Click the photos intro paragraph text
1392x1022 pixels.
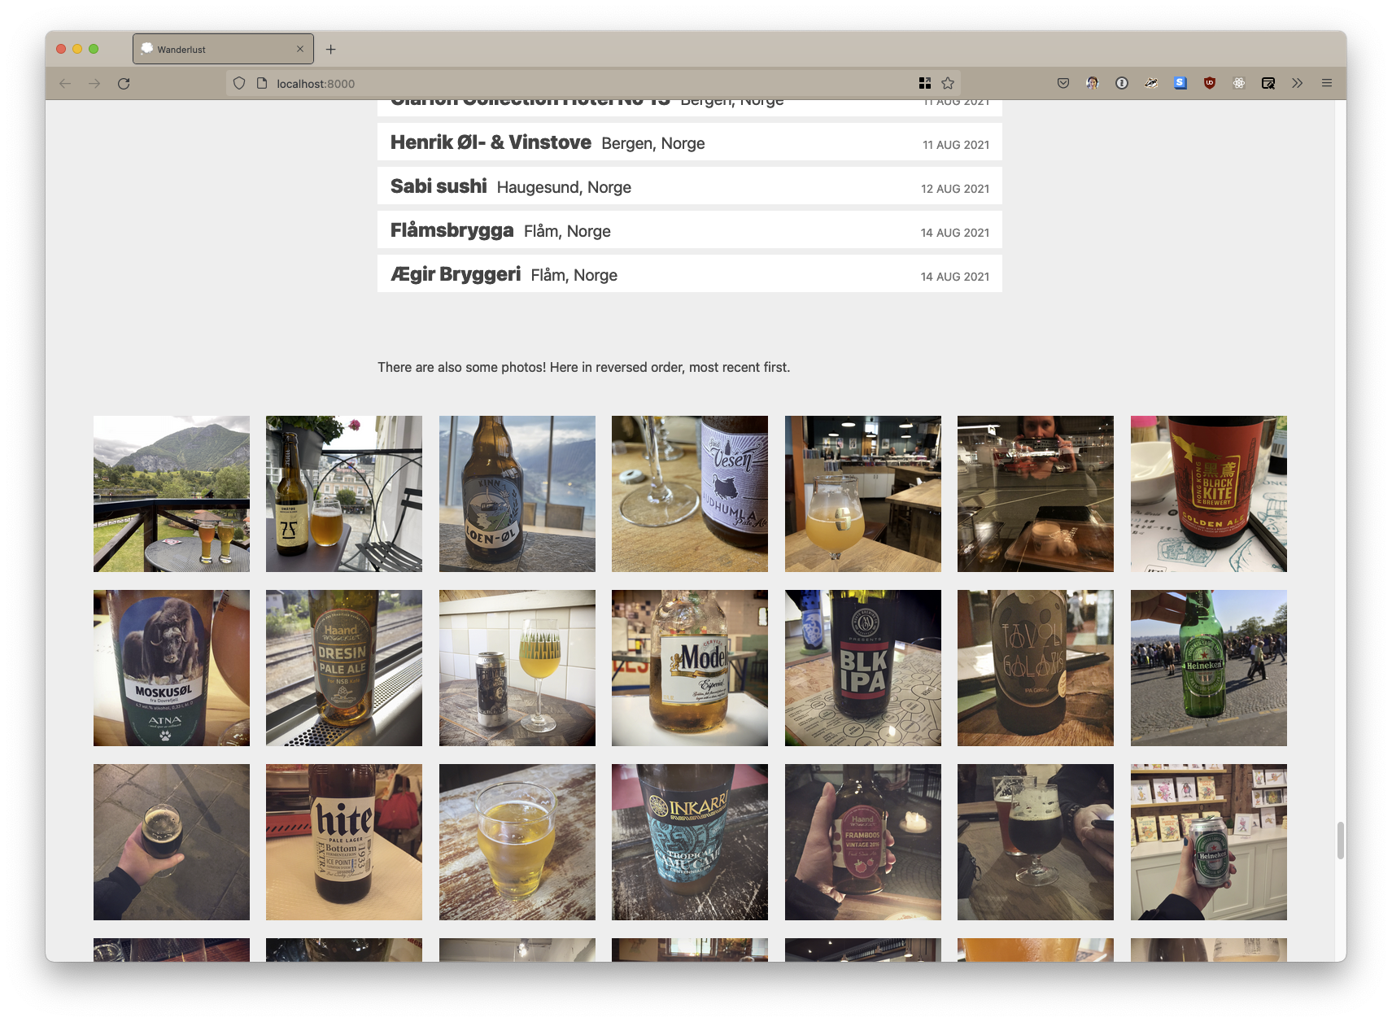[x=583, y=367]
